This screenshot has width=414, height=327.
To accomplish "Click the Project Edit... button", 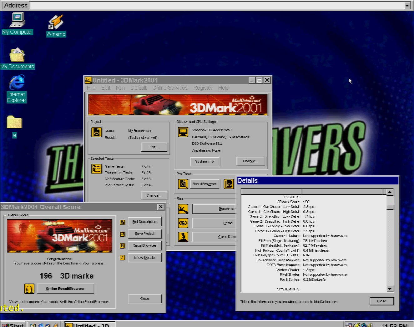I will 154,147.
